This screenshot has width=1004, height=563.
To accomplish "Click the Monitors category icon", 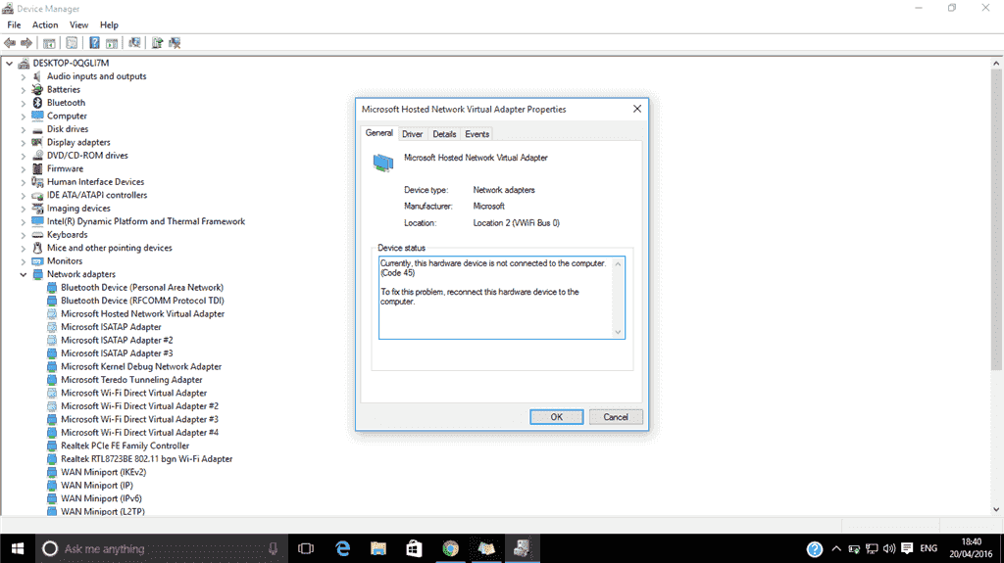I will click(38, 261).
